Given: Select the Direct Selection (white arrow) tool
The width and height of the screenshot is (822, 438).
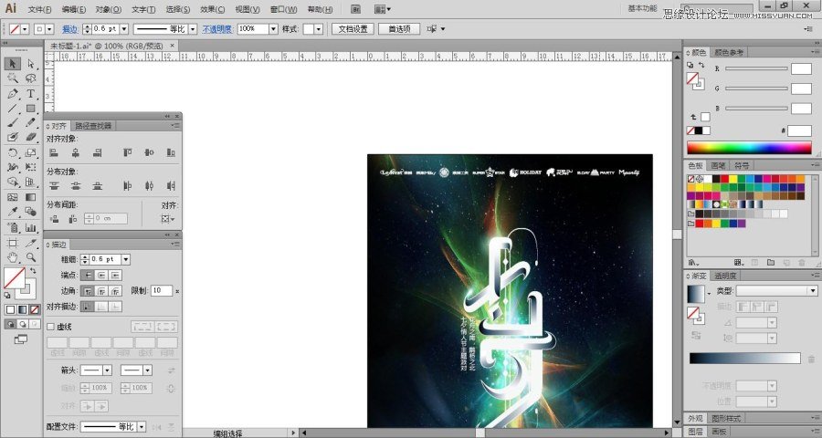Looking at the screenshot, I should click(31, 63).
